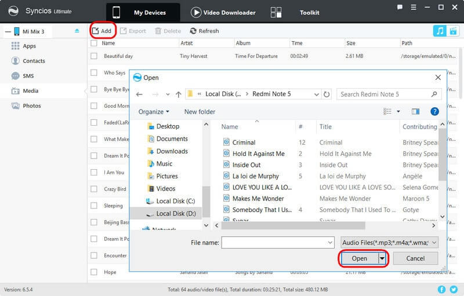Open the feedback message icon
This screenshot has width=464, height=296.
(400, 7)
